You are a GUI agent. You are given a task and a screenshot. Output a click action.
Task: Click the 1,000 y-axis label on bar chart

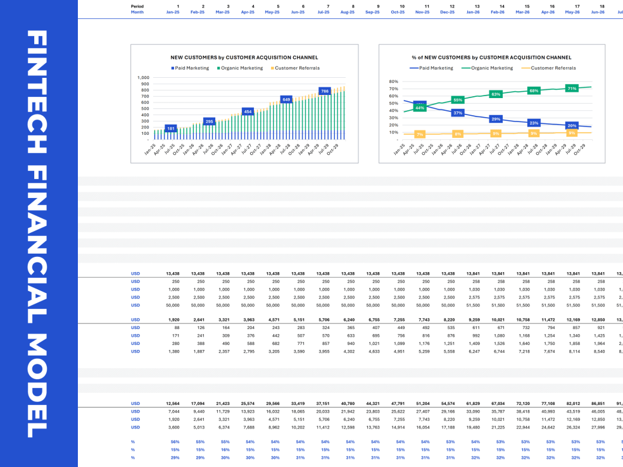pyautogui.click(x=143, y=77)
